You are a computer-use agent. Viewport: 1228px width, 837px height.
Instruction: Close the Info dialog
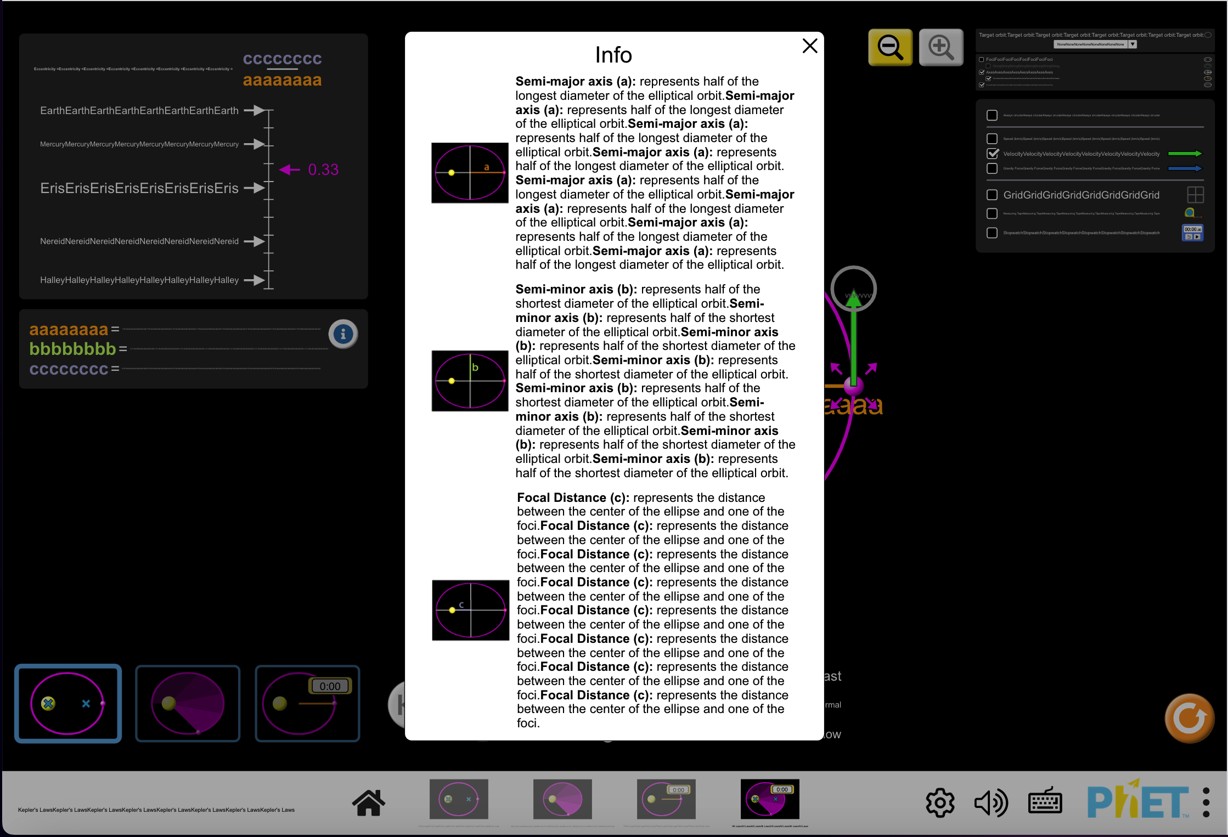[810, 46]
